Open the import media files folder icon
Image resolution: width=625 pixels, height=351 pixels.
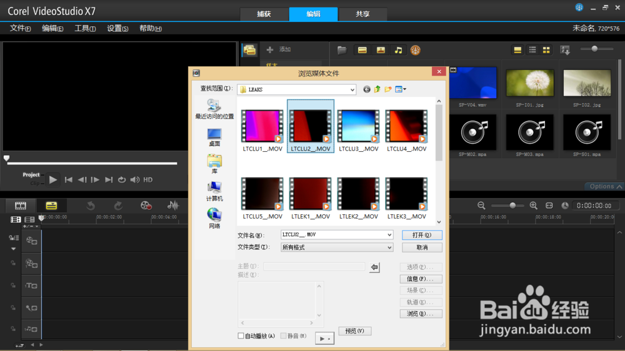(x=342, y=50)
